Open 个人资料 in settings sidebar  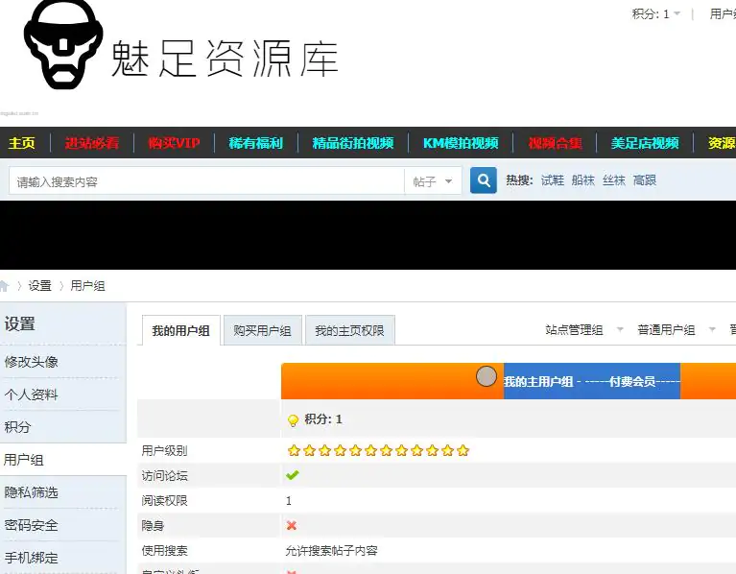(31, 395)
